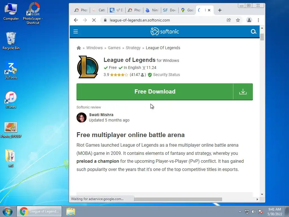
Task: Click the network tray icon
Action: [x=247, y=212]
